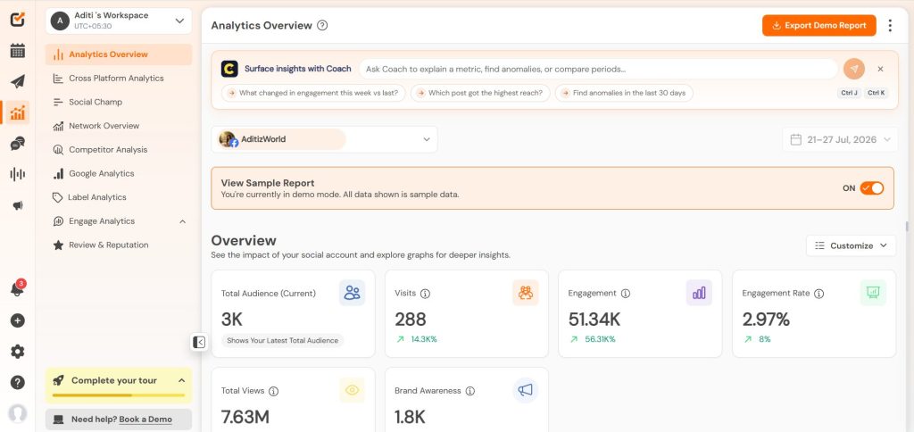Click the Ctrl K shortcut chip
The width and height of the screenshot is (914, 432).
877,93
